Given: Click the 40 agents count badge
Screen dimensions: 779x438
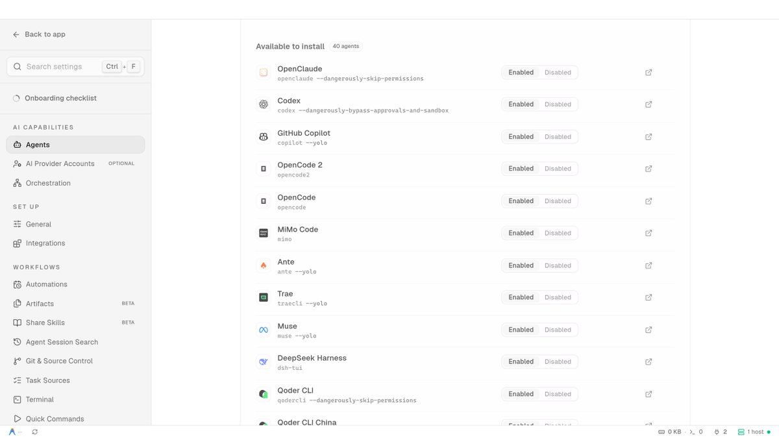Looking at the screenshot, I should (x=345, y=46).
